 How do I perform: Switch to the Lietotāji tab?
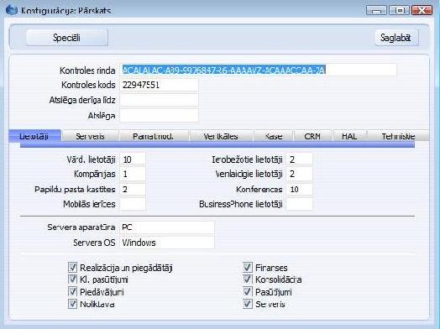click(34, 136)
